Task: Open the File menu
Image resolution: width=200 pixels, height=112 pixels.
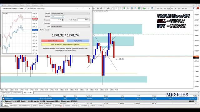Action: (x=5, y=5)
